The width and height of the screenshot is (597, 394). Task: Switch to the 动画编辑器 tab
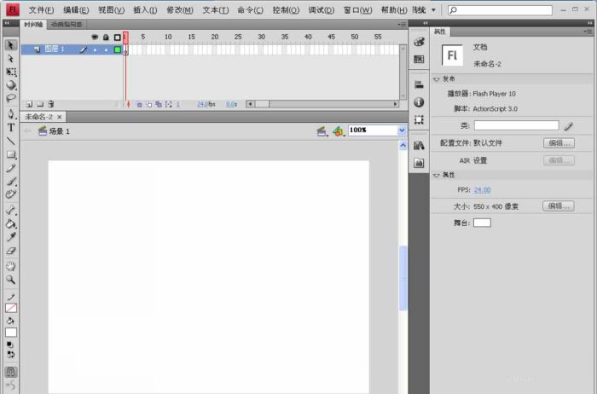pyautogui.click(x=66, y=25)
